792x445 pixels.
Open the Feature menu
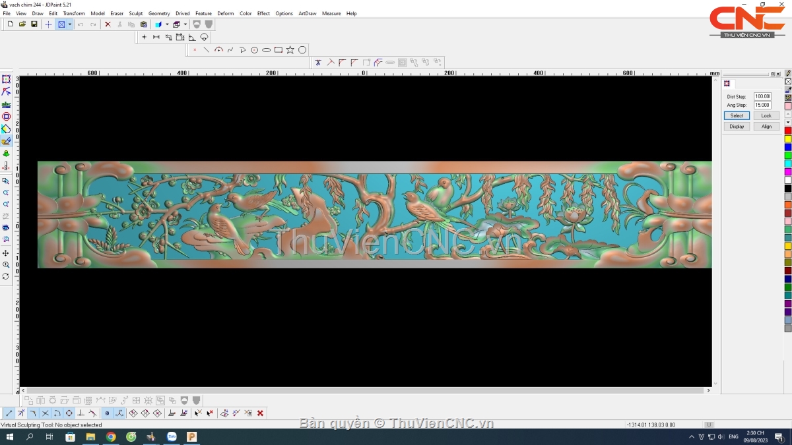pos(203,13)
